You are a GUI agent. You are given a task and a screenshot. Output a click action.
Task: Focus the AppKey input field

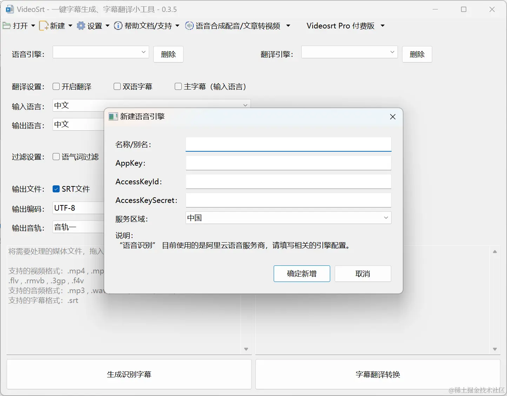click(x=288, y=163)
